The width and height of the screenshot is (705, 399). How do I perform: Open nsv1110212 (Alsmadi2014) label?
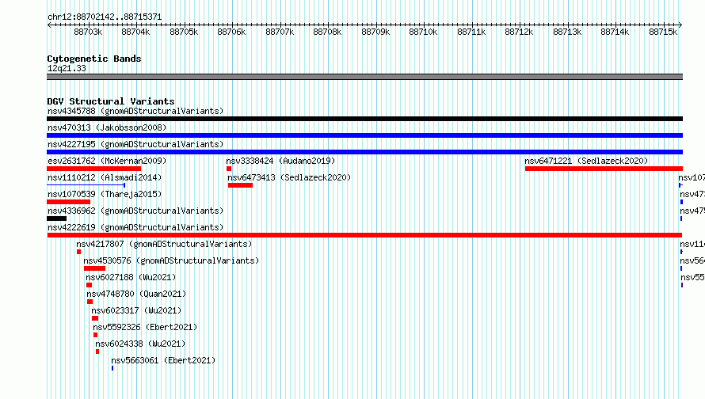[x=105, y=177]
